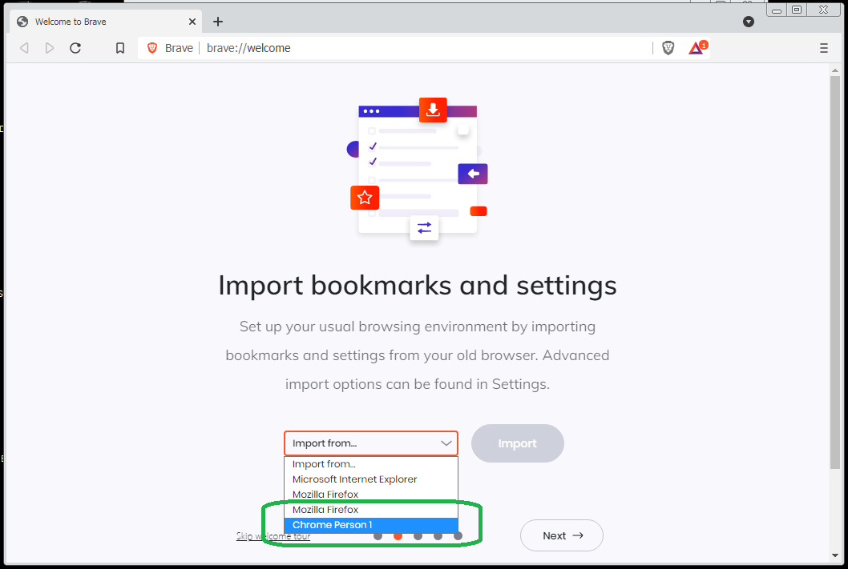Image resolution: width=848 pixels, height=569 pixels.
Task: Click the scrollbar down arrow
Action: 835,555
